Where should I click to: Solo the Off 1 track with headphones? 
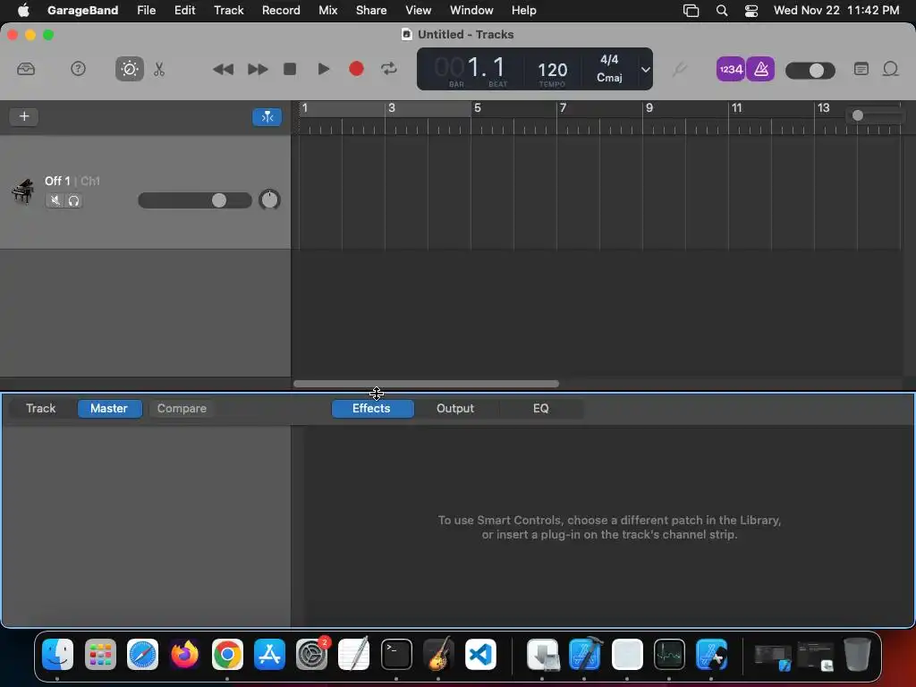coord(73,200)
